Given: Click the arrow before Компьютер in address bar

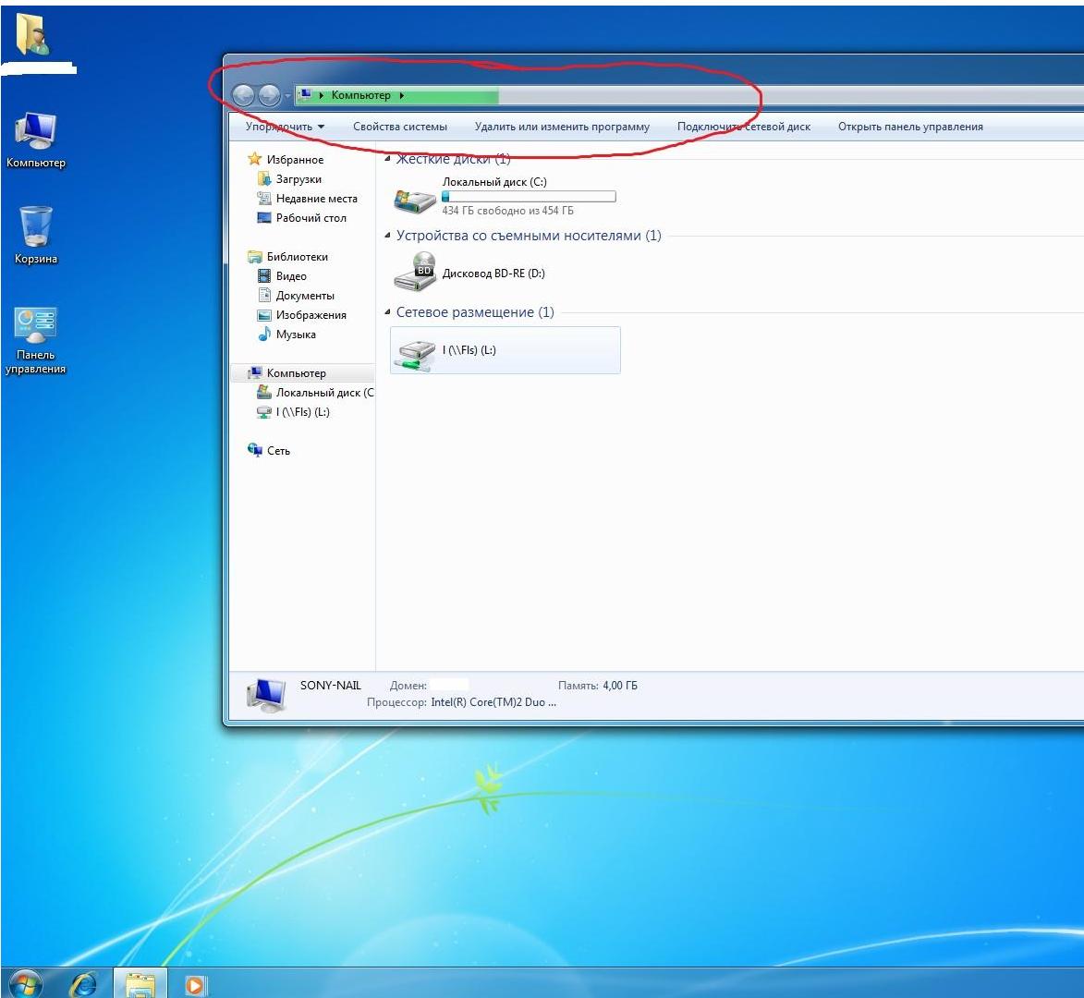Looking at the screenshot, I should [x=322, y=95].
